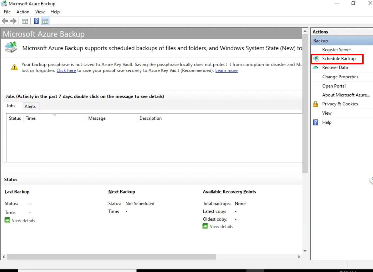
Task: Click View details under Available Recovery Points
Action: pyautogui.click(x=221, y=227)
